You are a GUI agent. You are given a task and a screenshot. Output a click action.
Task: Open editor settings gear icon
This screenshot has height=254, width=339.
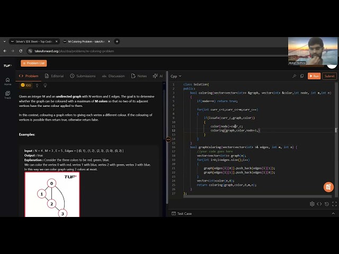pyautogui.click(x=312, y=204)
